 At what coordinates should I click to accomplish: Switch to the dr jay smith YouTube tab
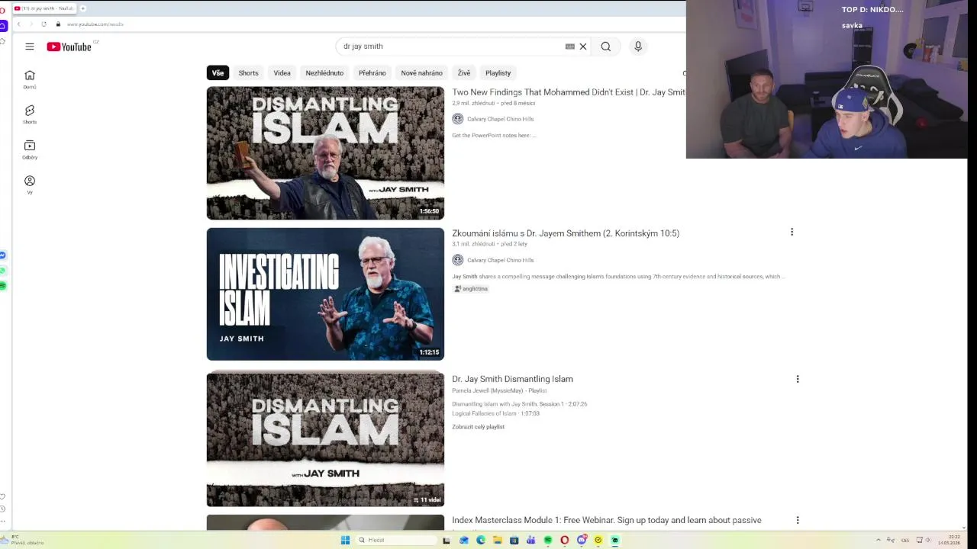tap(44, 8)
